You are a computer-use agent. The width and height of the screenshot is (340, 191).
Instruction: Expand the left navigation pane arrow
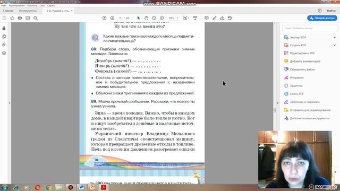[x=10, y=103]
